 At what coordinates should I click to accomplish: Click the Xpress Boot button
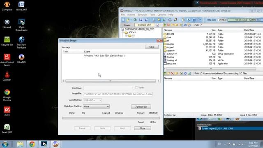[x=141, y=107]
